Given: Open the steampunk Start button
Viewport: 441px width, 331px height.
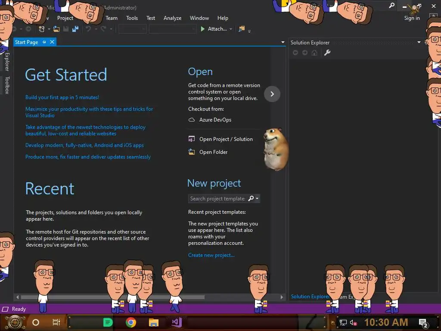Looking at the screenshot, I should 15,322.
